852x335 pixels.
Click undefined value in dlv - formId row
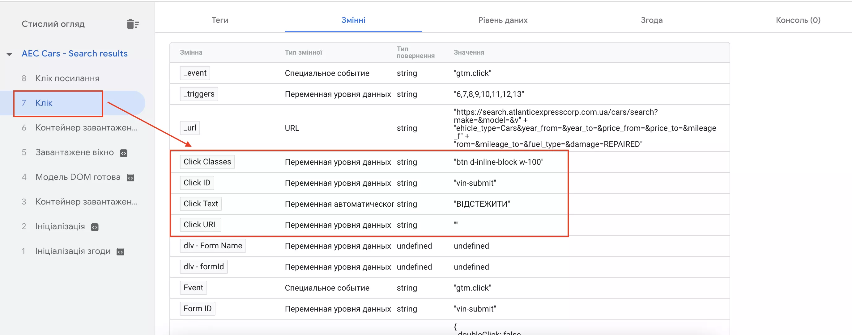coord(471,267)
